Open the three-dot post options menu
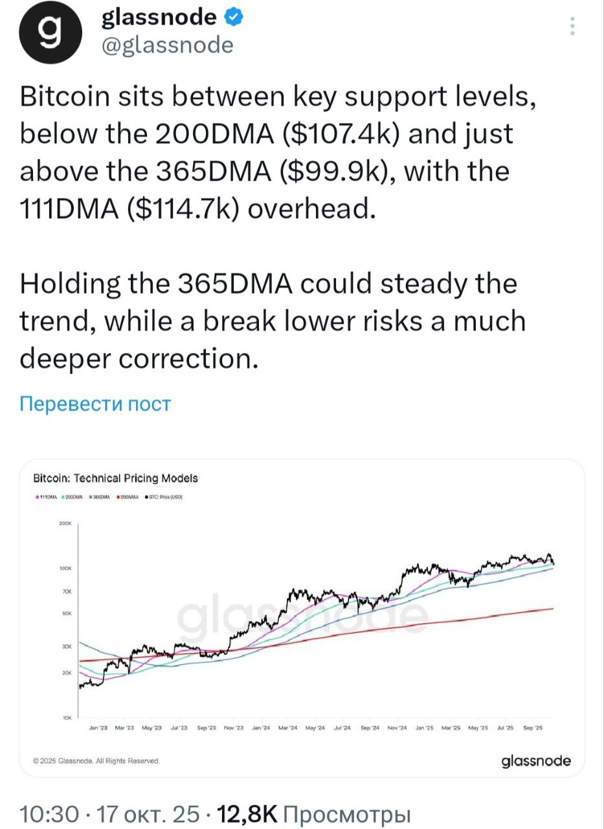The image size is (604, 829). pyautogui.click(x=572, y=27)
